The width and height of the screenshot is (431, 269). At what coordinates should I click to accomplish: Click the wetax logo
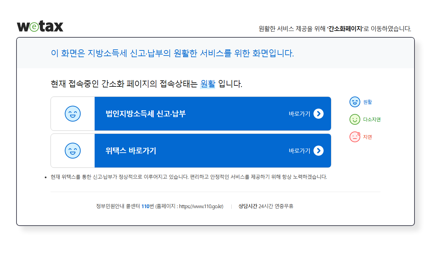coord(40,26)
